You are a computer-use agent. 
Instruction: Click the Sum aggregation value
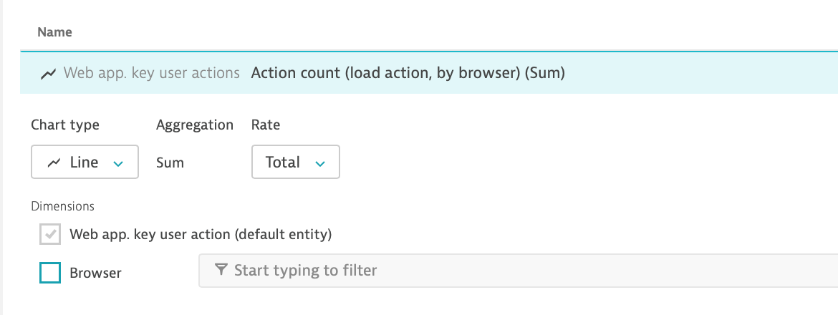click(170, 163)
